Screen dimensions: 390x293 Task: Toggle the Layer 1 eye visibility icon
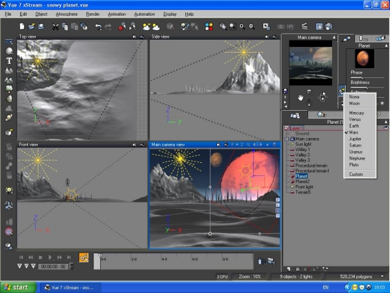[385, 128]
